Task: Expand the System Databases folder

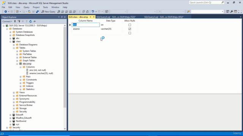Action: [10, 32]
